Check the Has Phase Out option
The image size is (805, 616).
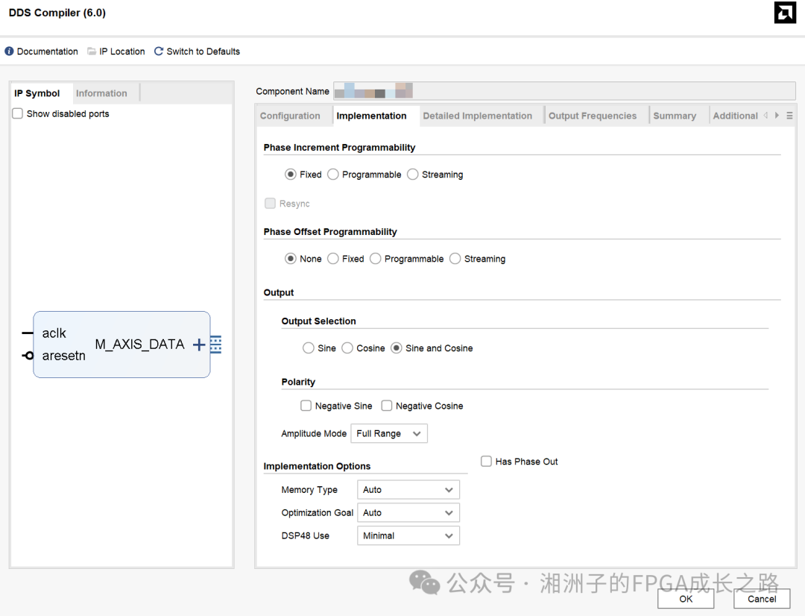pos(486,462)
